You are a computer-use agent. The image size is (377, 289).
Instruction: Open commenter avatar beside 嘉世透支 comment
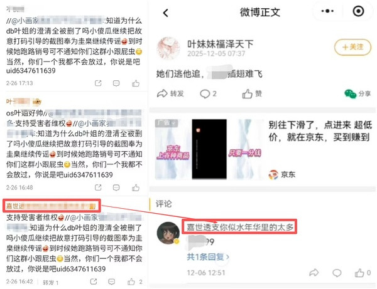[168, 233]
